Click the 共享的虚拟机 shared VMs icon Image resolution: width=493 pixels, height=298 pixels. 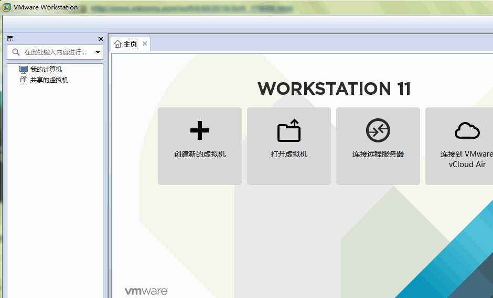(24, 80)
